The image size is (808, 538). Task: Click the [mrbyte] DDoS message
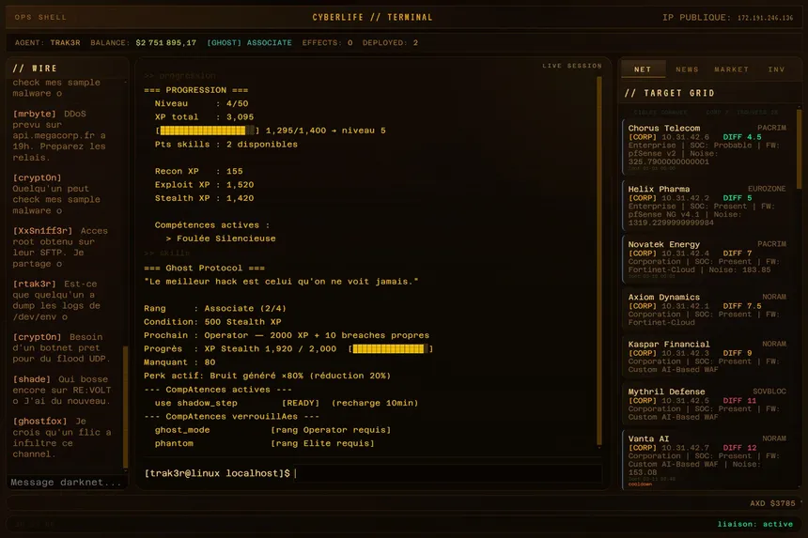pyautogui.click(x=60, y=135)
